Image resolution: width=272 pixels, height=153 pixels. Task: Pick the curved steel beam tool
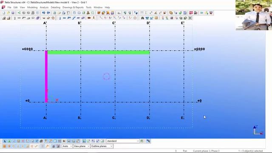(28, 18)
